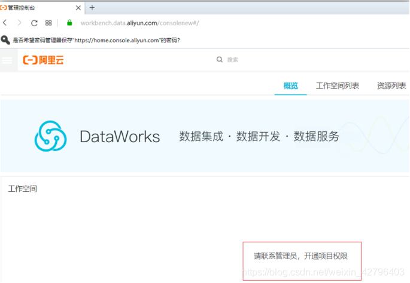Click the DataWorks swirl logo
This screenshot has height=283, width=410.
(x=50, y=136)
